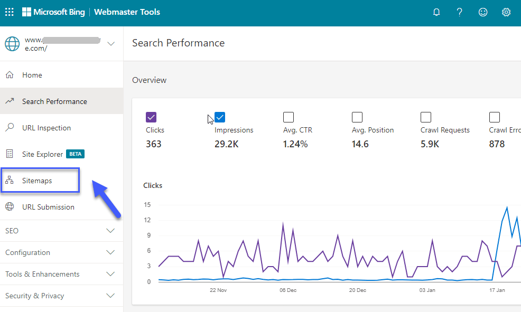This screenshot has width=521, height=312.
Task: Click the Microsoft Bing logo
Action: click(53, 12)
